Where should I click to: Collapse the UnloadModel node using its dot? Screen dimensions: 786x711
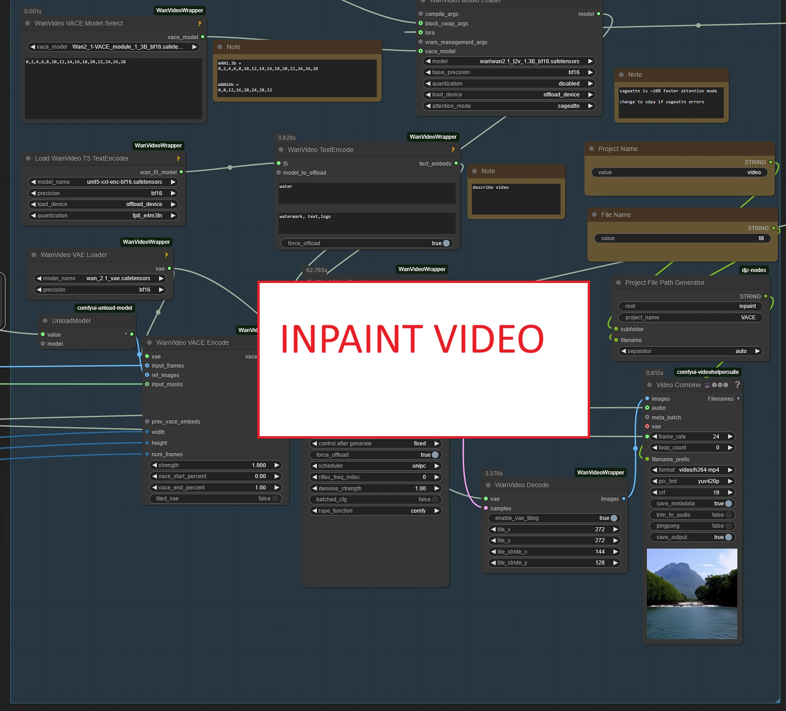(x=45, y=321)
